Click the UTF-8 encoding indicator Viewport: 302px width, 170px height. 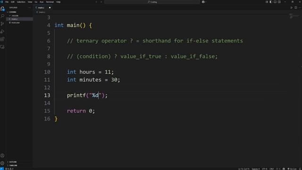(x=264, y=169)
